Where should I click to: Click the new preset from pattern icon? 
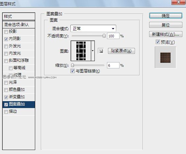[x=101, y=51]
